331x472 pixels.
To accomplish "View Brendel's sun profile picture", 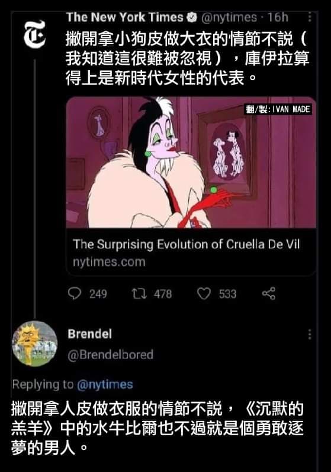I will [34, 344].
